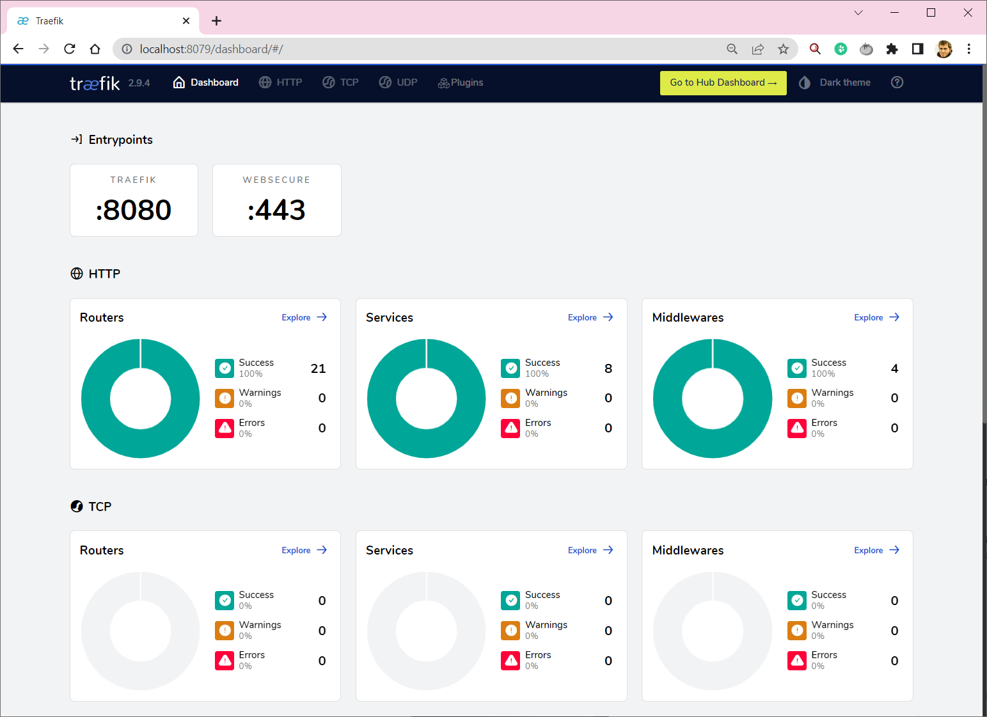The height and width of the screenshot is (717, 987).
Task: Click the Entrypoints arrow icon
Action: click(x=77, y=139)
